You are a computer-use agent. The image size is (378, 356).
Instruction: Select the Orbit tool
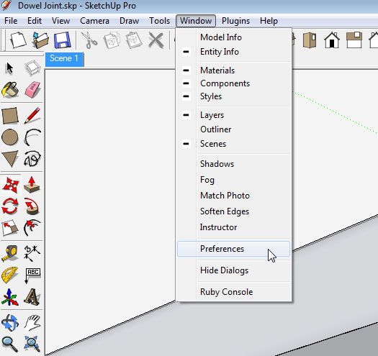(x=10, y=322)
